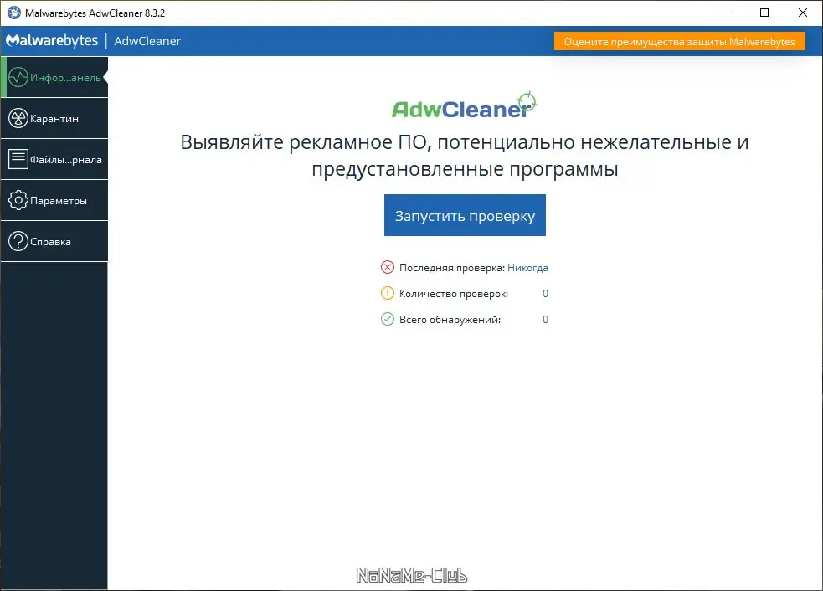This screenshot has height=591, width=823.
Task: Click the AdwCleaner text in header bar
Action: 147,41
